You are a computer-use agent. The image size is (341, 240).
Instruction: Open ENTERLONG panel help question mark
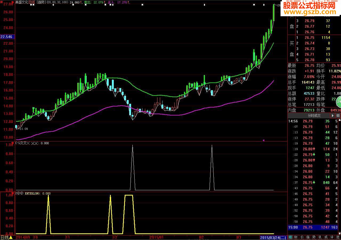pyautogui.click(x=13, y=193)
